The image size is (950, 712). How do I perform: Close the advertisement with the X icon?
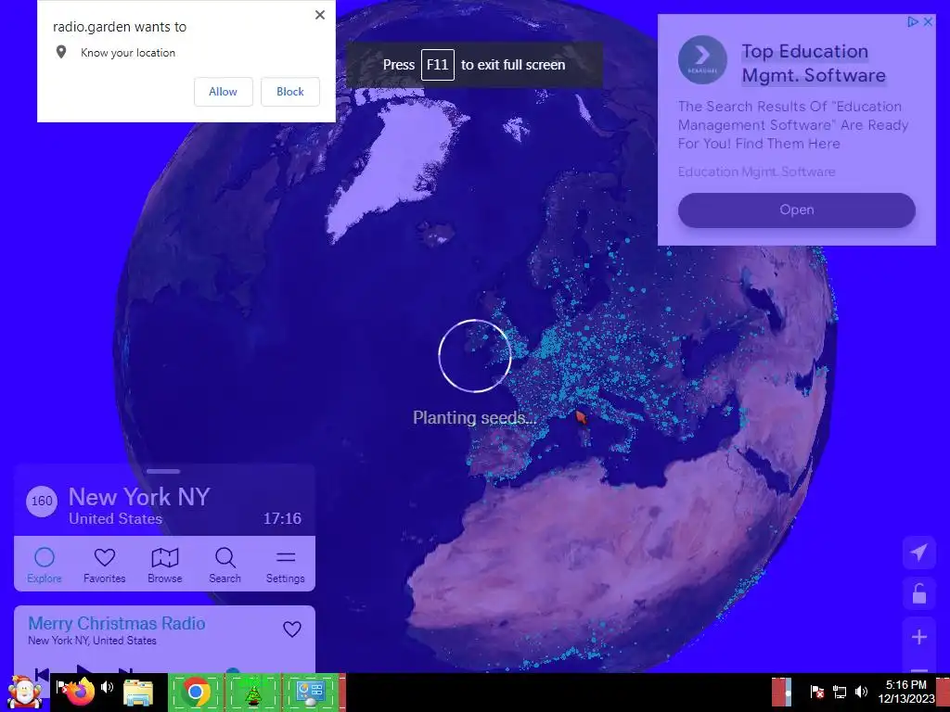[x=928, y=22]
